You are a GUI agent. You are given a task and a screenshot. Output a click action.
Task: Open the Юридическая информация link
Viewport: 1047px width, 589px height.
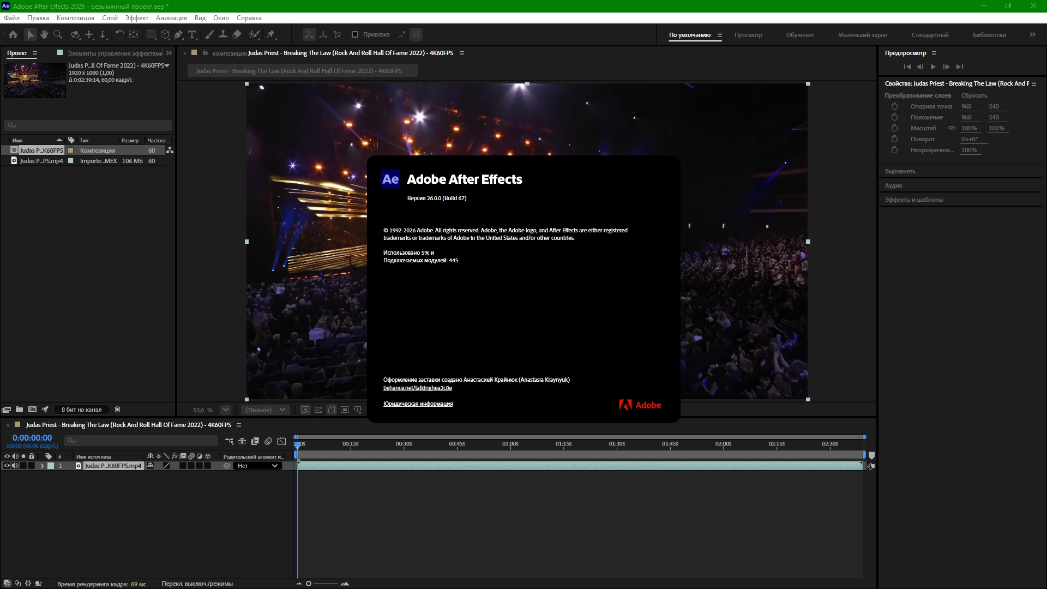(418, 404)
